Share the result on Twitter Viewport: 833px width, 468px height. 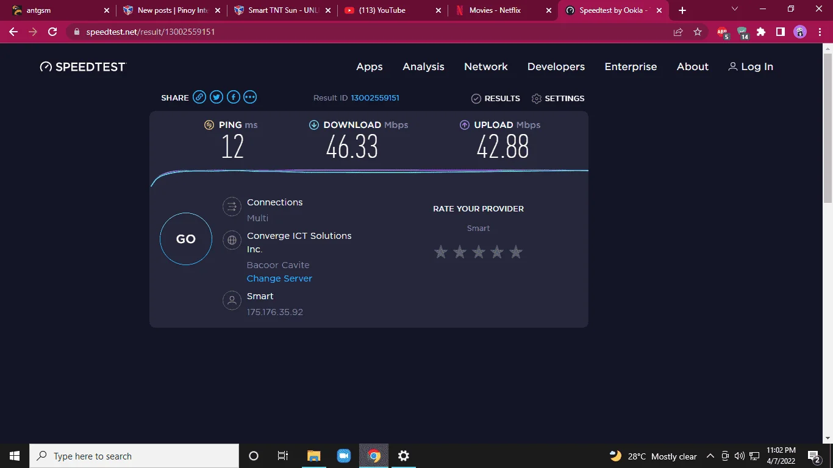pos(216,97)
